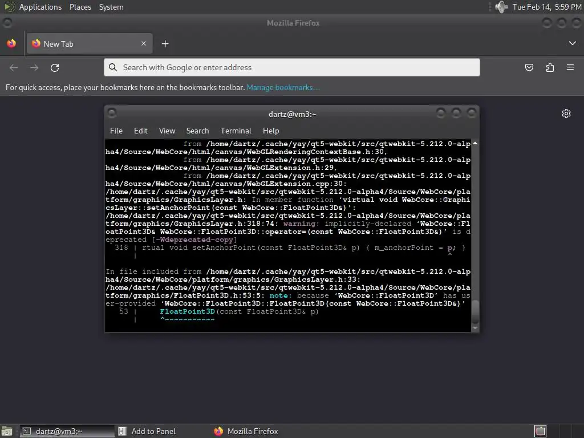Open a new tab with plus button
This screenshot has height=438, width=584.
(x=165, y=44)
